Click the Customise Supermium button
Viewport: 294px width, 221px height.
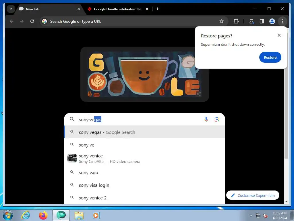coord(253,195)
